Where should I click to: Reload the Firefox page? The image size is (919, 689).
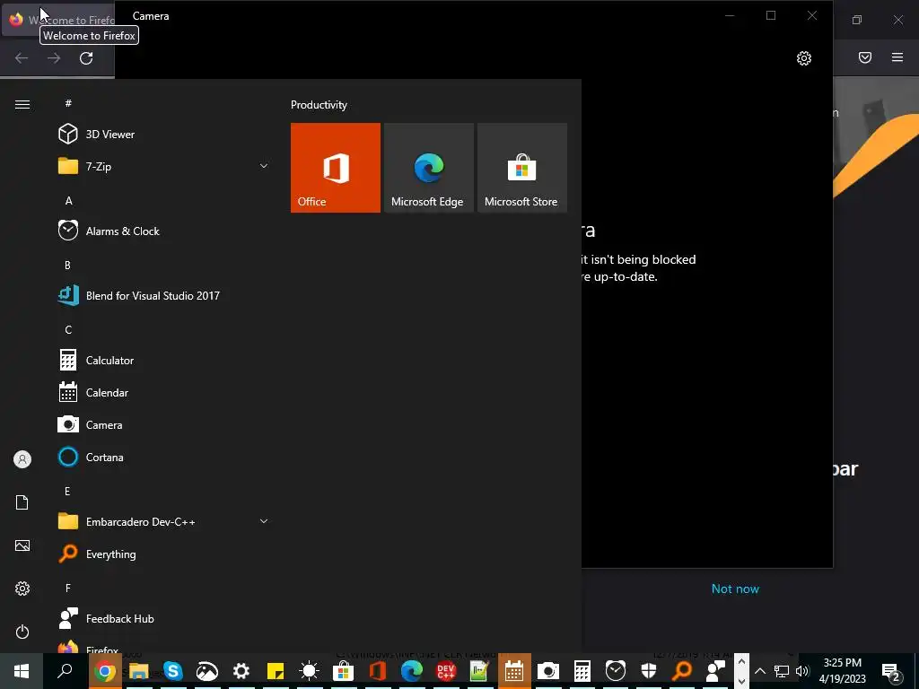[x=86, y=58]
